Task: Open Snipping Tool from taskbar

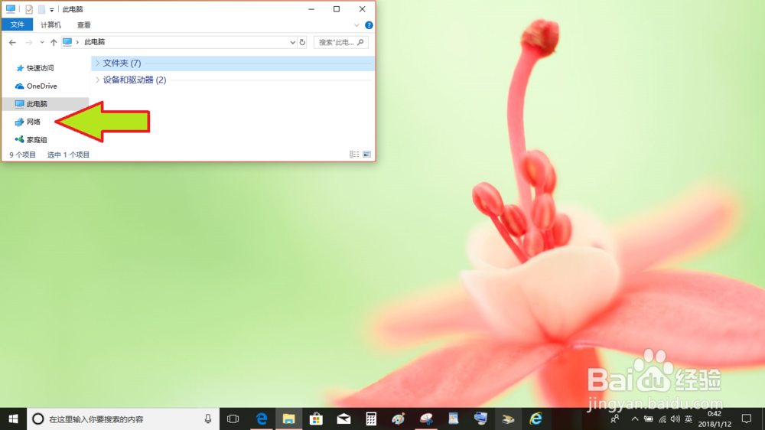Action: 426,419
